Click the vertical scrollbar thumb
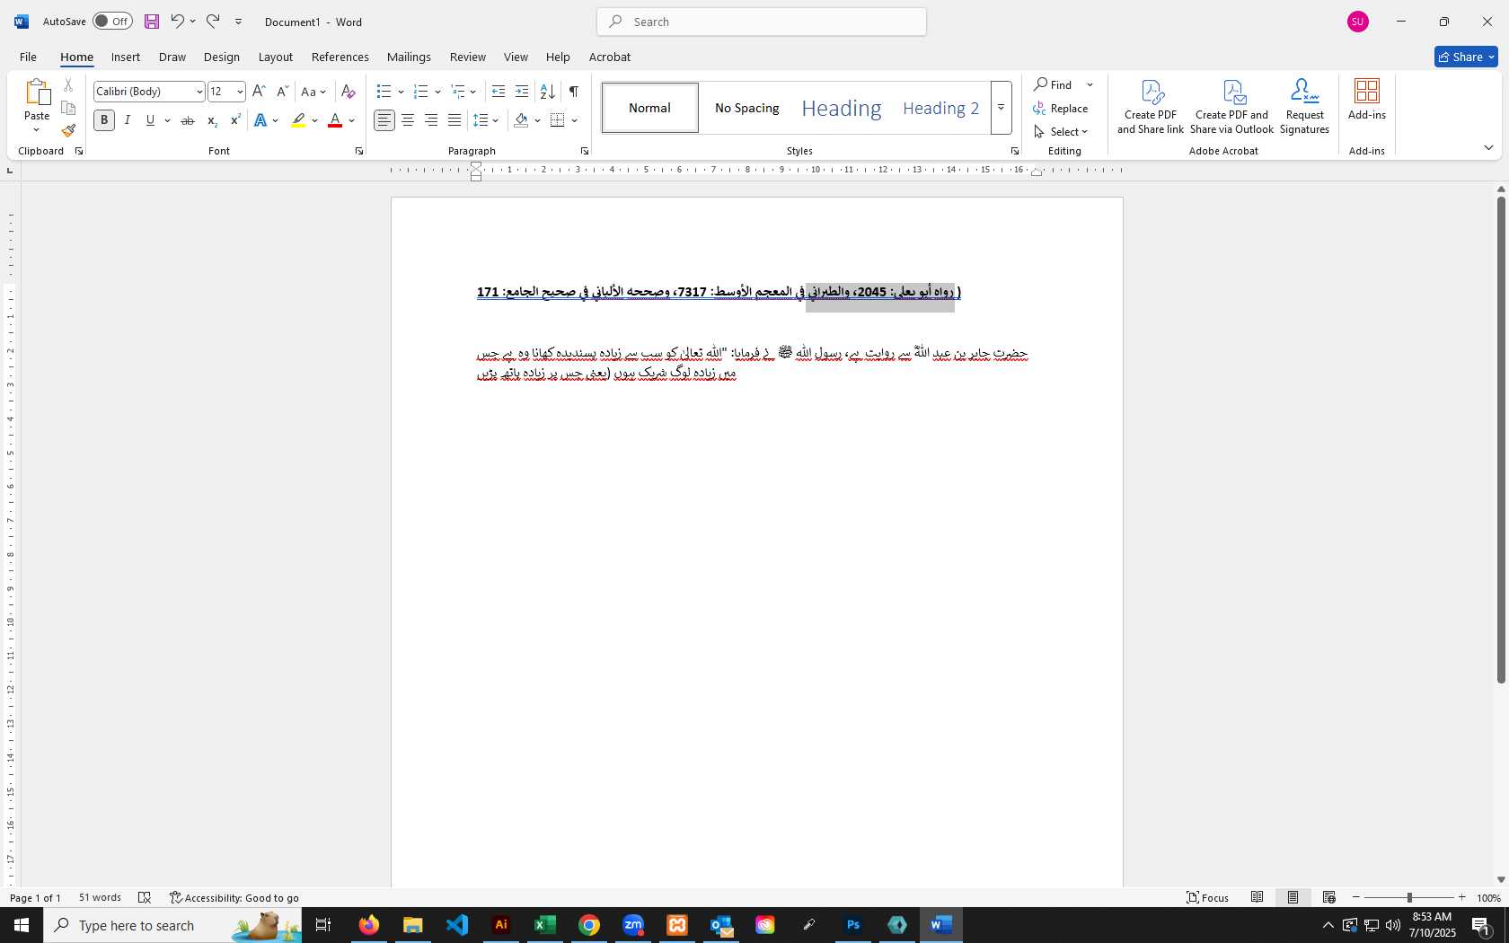The width and height of the screenshot is (1509, 943). [1500, 440]
